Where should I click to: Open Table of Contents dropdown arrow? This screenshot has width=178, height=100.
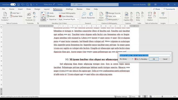(x=9, y=20)
